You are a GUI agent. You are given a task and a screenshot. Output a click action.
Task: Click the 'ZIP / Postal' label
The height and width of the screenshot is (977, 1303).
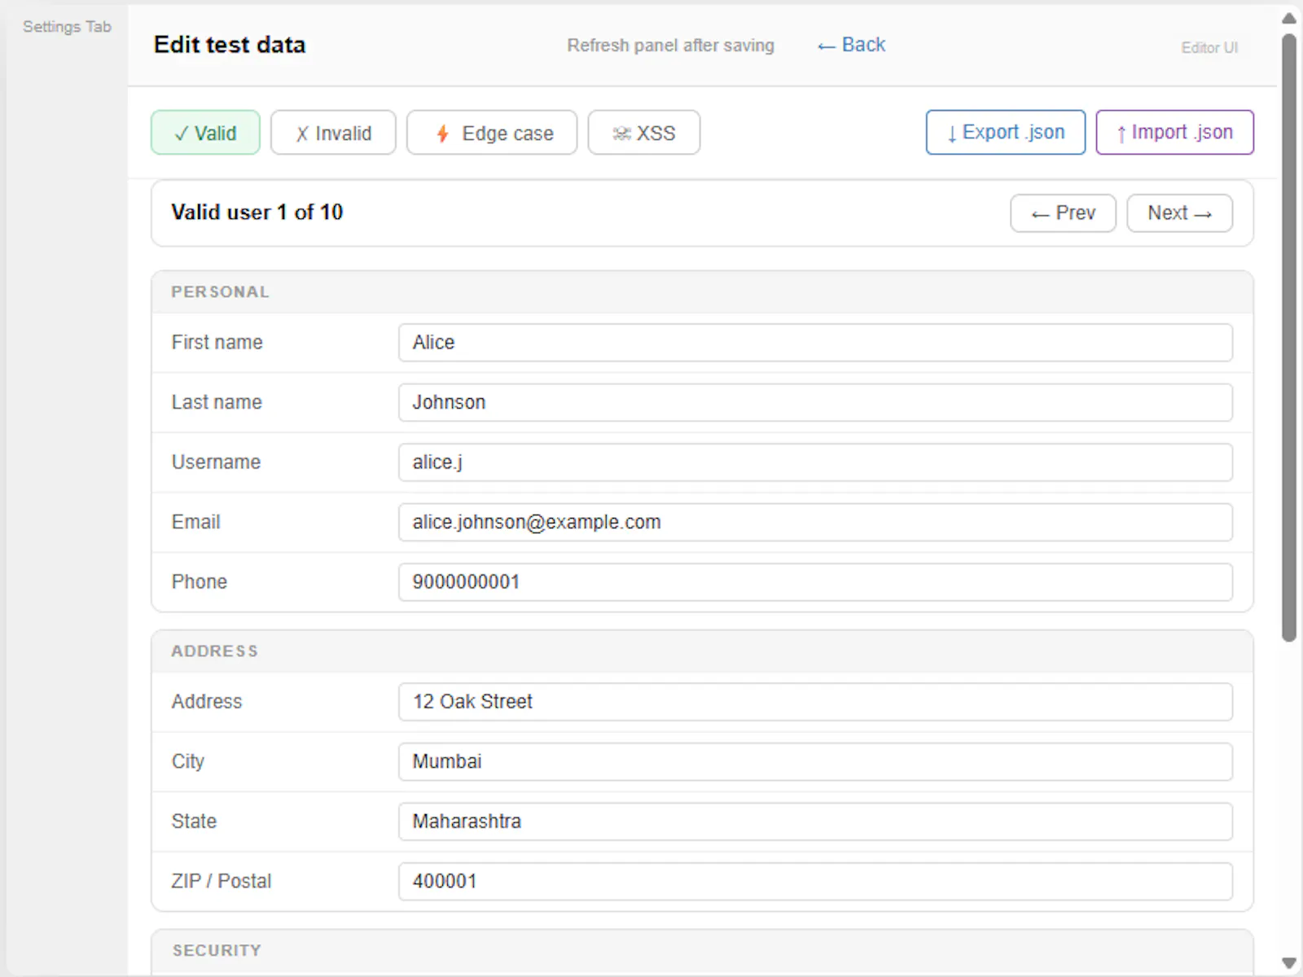(x=221, y=881)
